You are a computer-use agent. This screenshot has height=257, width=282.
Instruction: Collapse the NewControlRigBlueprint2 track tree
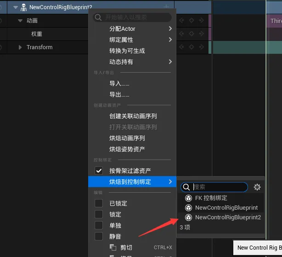coord(16,7)
